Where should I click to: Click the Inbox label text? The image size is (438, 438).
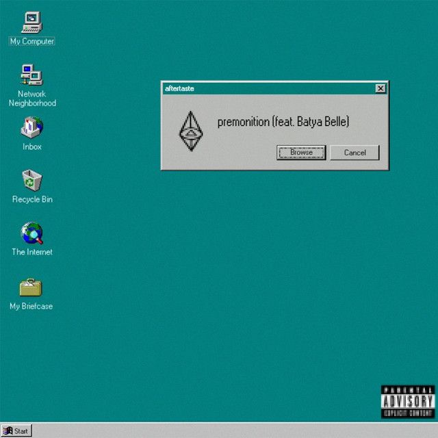pos(32,146)
